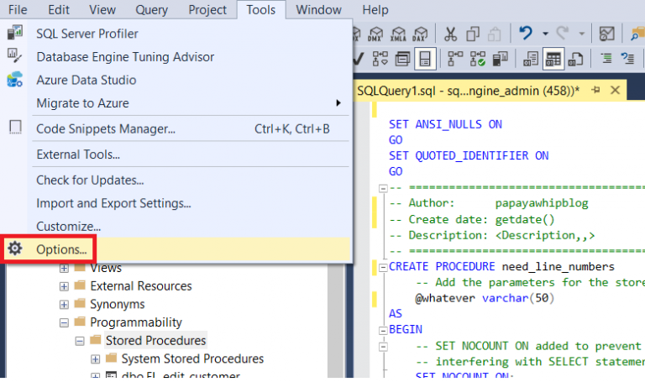The height and width of the screenshot is (382, 645).
Task: Open the Query Options window icon
Action: pyautogui.click(x=402, y=60)
